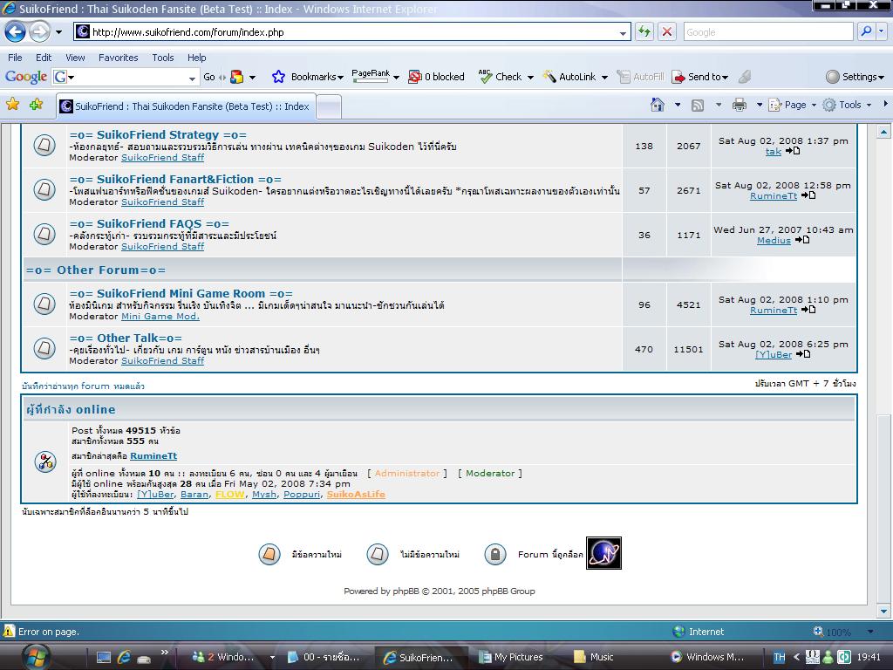Expand the address bar URL dropdown
The height and width of the screenshot is (670, 893).
[623, 32]
